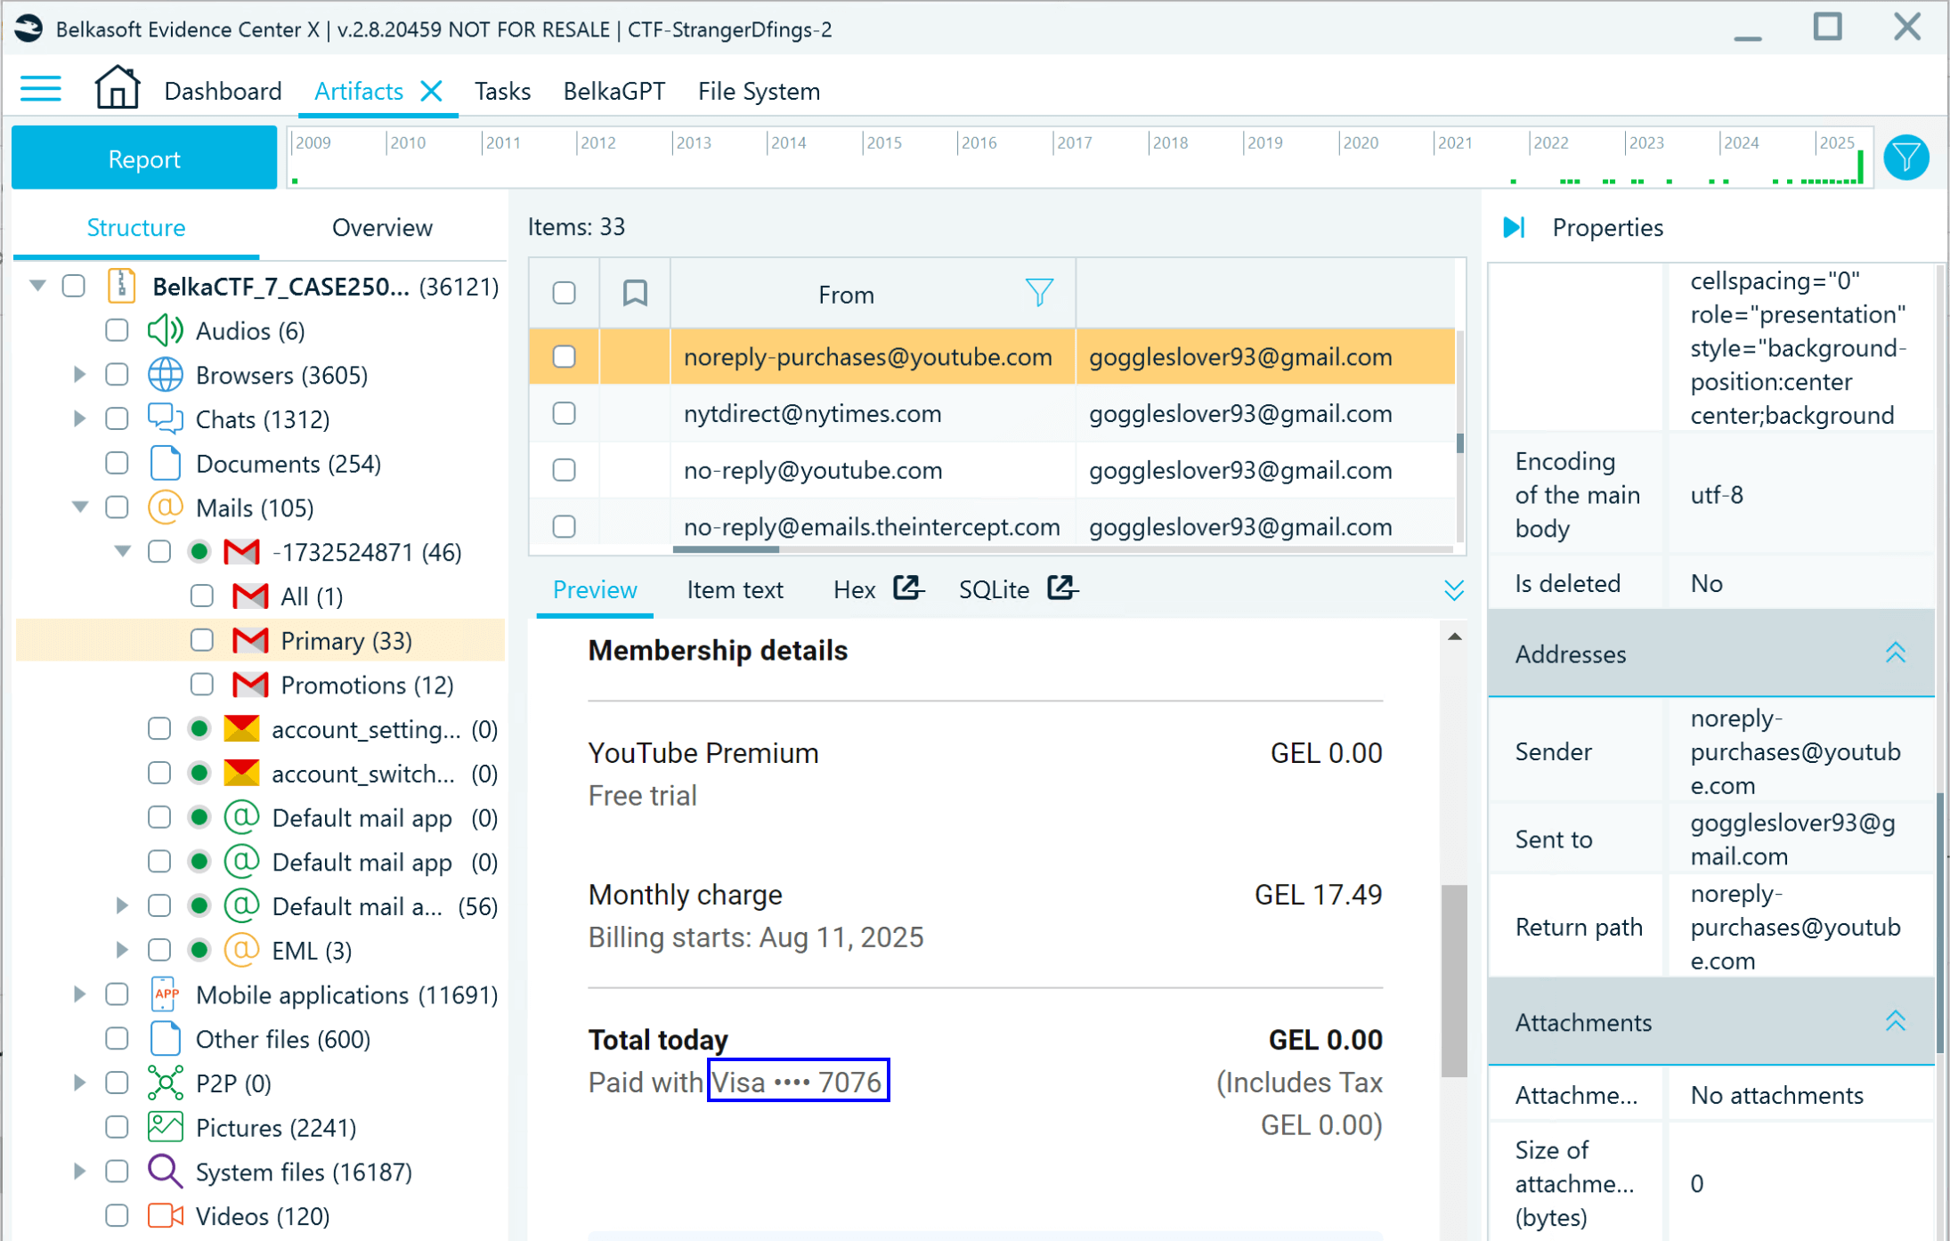This screenshot has height=1241, width=1950.
Task: Click the Report button
Action: pos(144,158)
